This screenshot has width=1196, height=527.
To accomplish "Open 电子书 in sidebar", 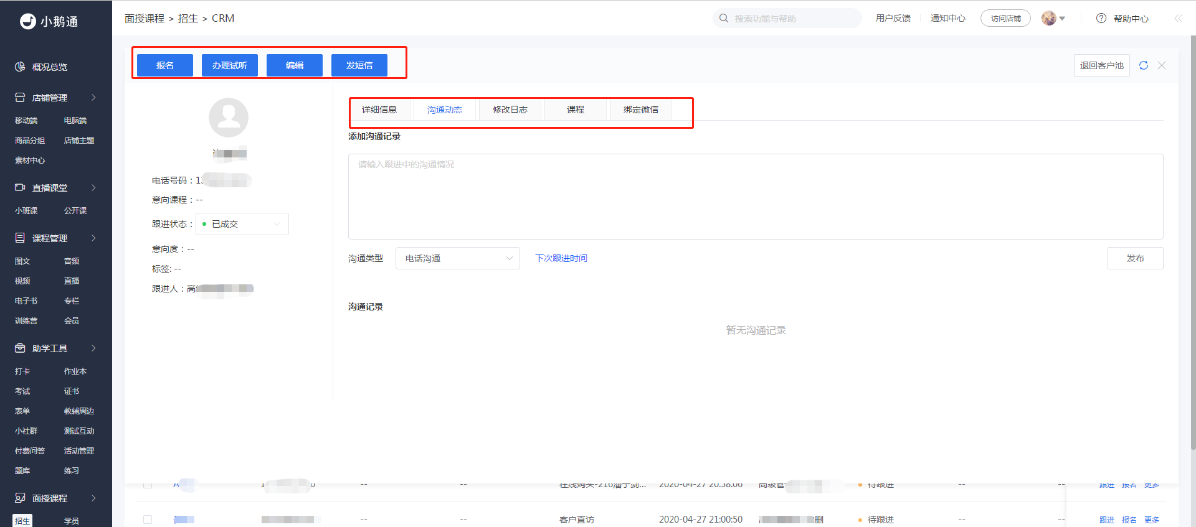I will 26,301.
